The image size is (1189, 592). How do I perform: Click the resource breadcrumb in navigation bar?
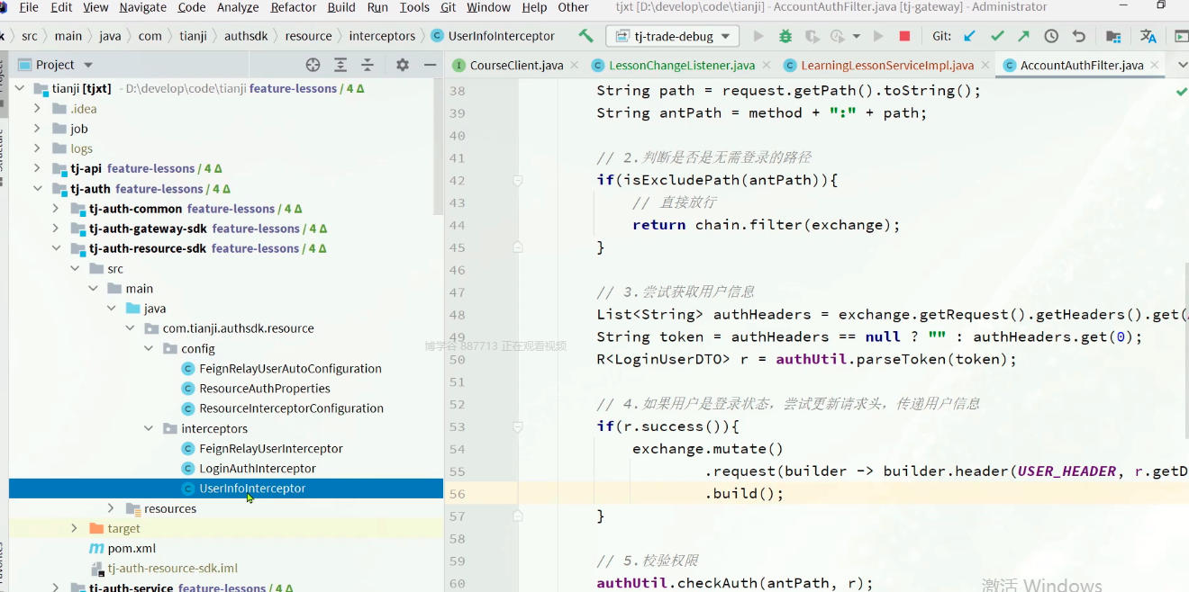308,36
